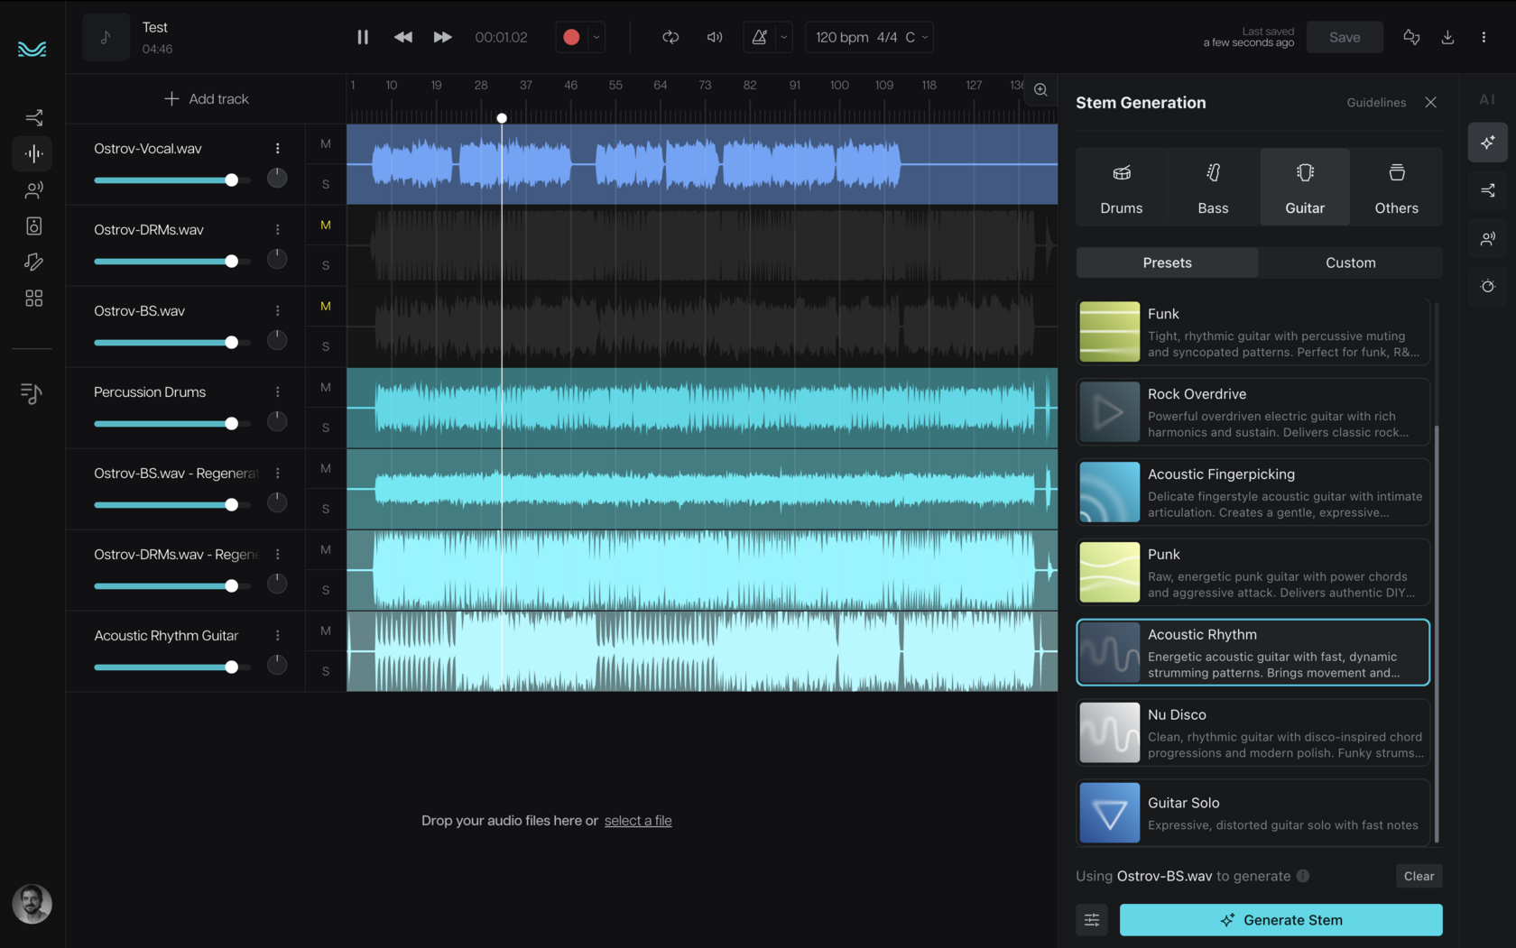This screenshot has width=1516, height=948.
Task: Solo the Ostrov-Vocal.wav track
Action: coord(326,184)
